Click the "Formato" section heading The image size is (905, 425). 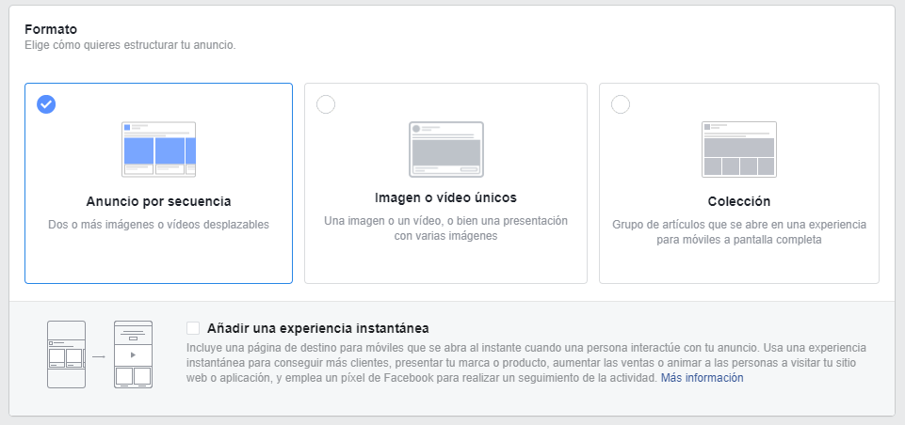(x=51, y=29)
